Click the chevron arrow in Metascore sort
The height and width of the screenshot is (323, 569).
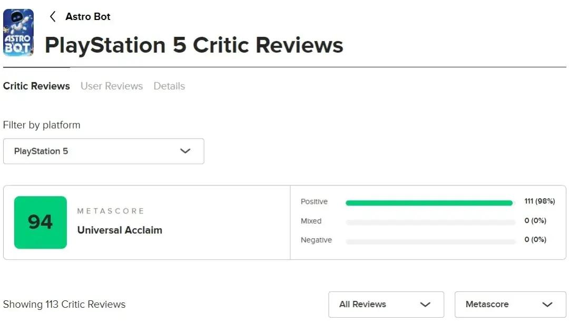coord(547,305)
